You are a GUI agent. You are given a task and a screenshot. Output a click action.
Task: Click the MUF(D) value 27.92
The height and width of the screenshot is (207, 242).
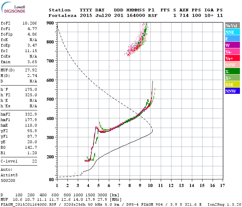(x=31, y=70)
